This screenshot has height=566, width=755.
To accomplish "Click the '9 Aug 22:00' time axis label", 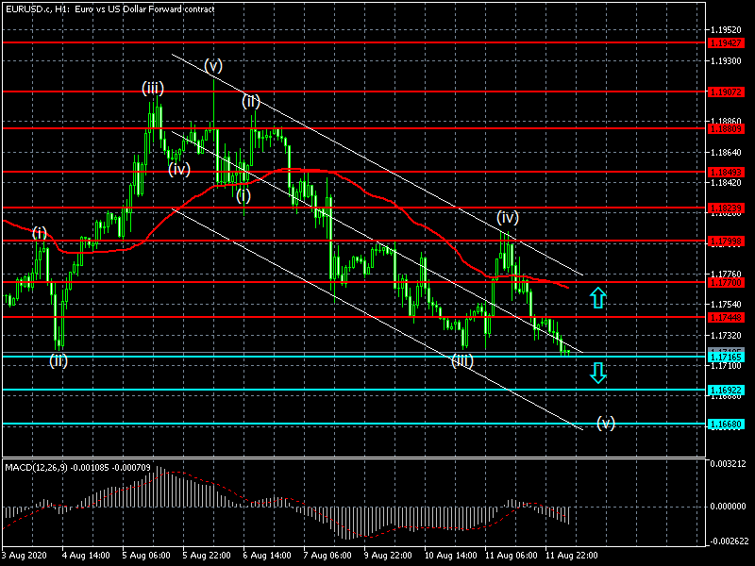I will [388, 556].
